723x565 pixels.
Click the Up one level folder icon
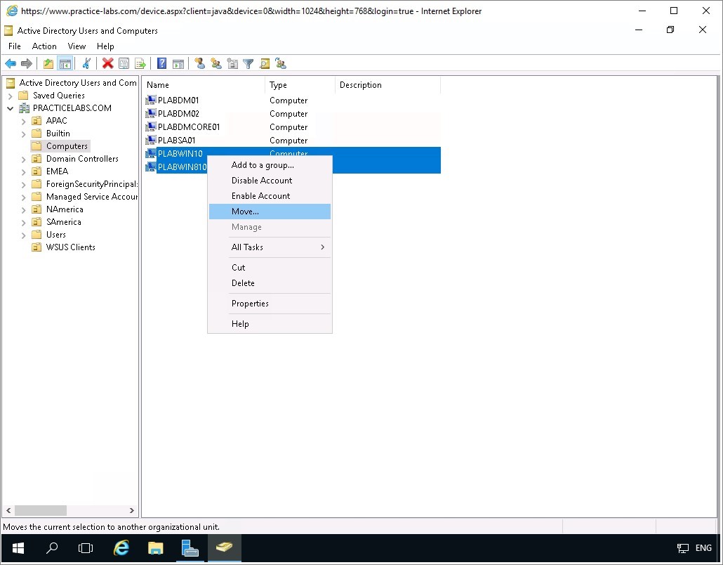pos(48,64)
